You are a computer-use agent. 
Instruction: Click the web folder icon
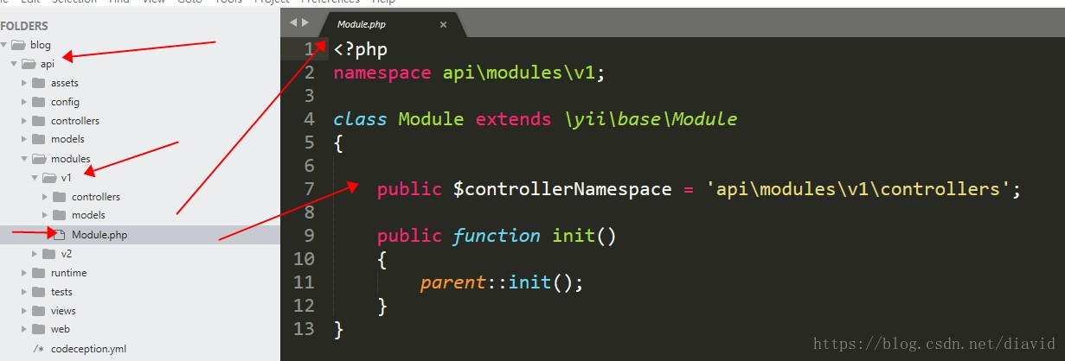click(38, 329)
